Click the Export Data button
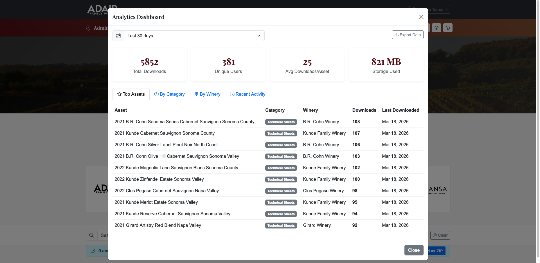Viewport: 540px width, 263px height. coord(408,35)
